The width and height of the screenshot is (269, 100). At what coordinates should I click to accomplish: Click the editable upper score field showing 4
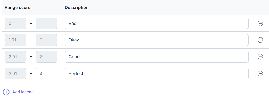(47, 73)
